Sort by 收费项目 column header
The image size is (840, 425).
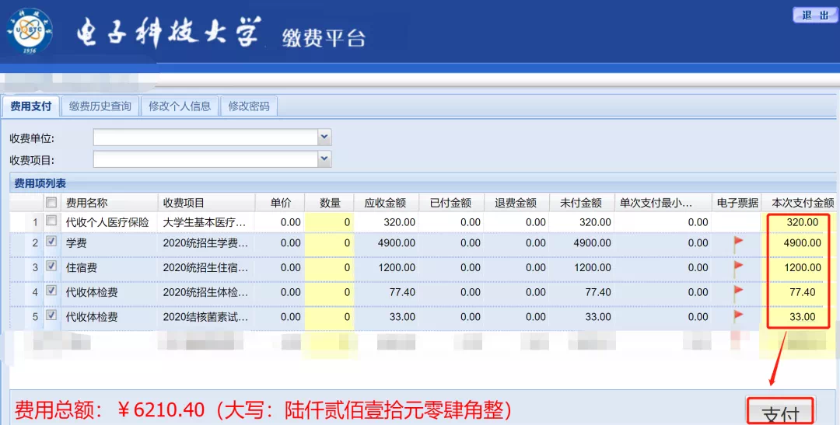click(206, 203)
